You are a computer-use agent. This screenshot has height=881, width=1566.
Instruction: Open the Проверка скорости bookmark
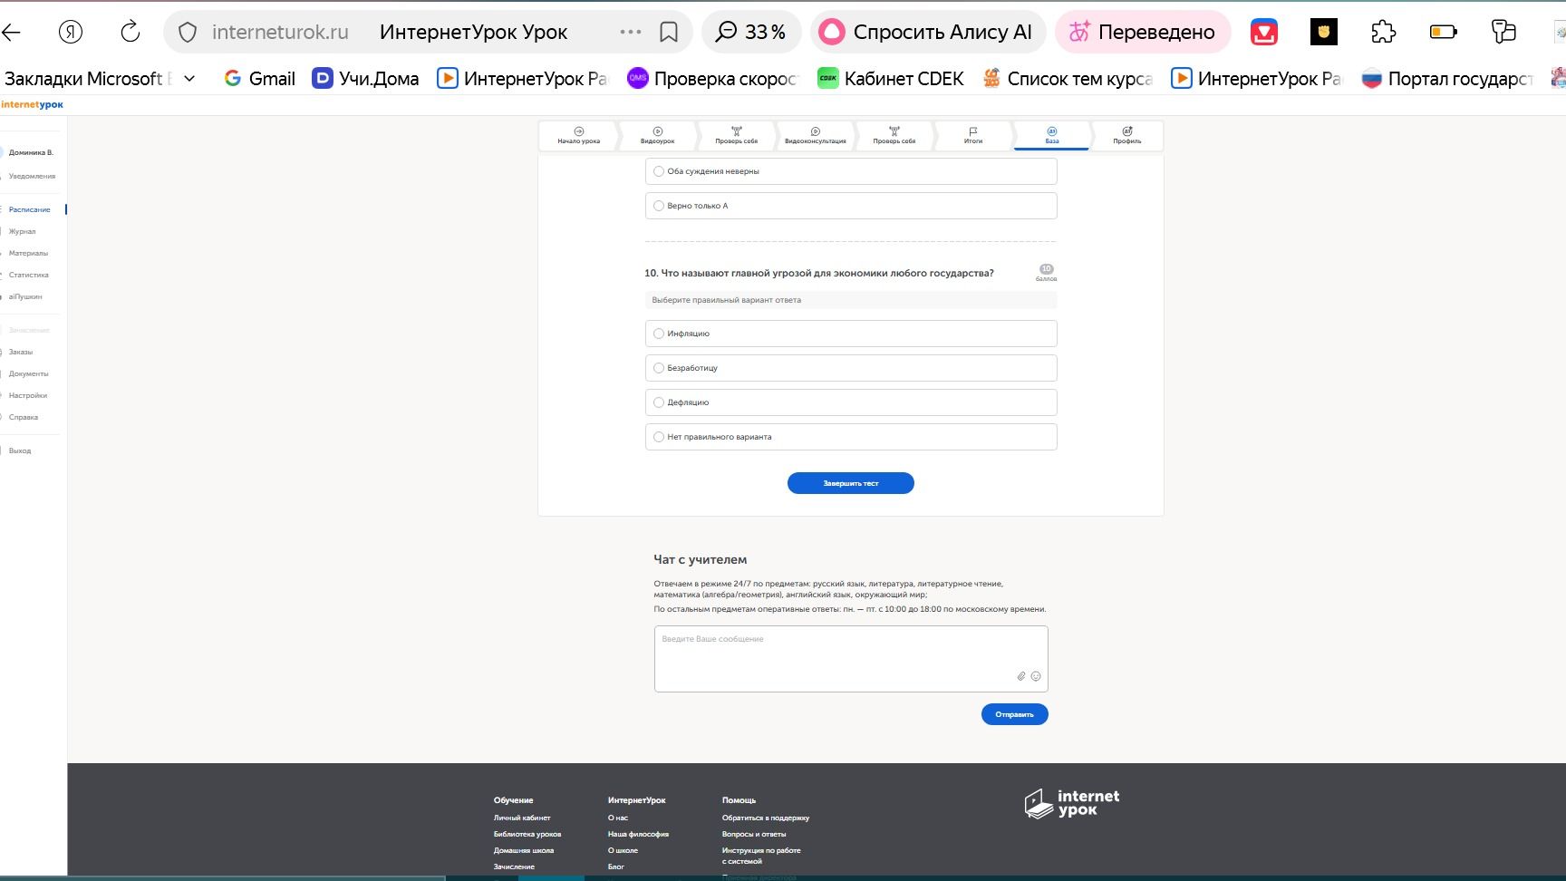tap(712, 79)
